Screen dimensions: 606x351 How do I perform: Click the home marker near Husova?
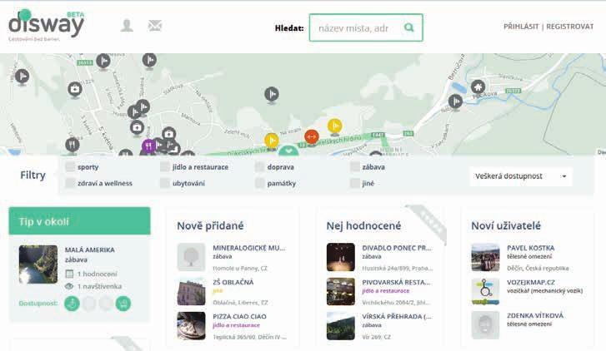(x=478, y=87)
